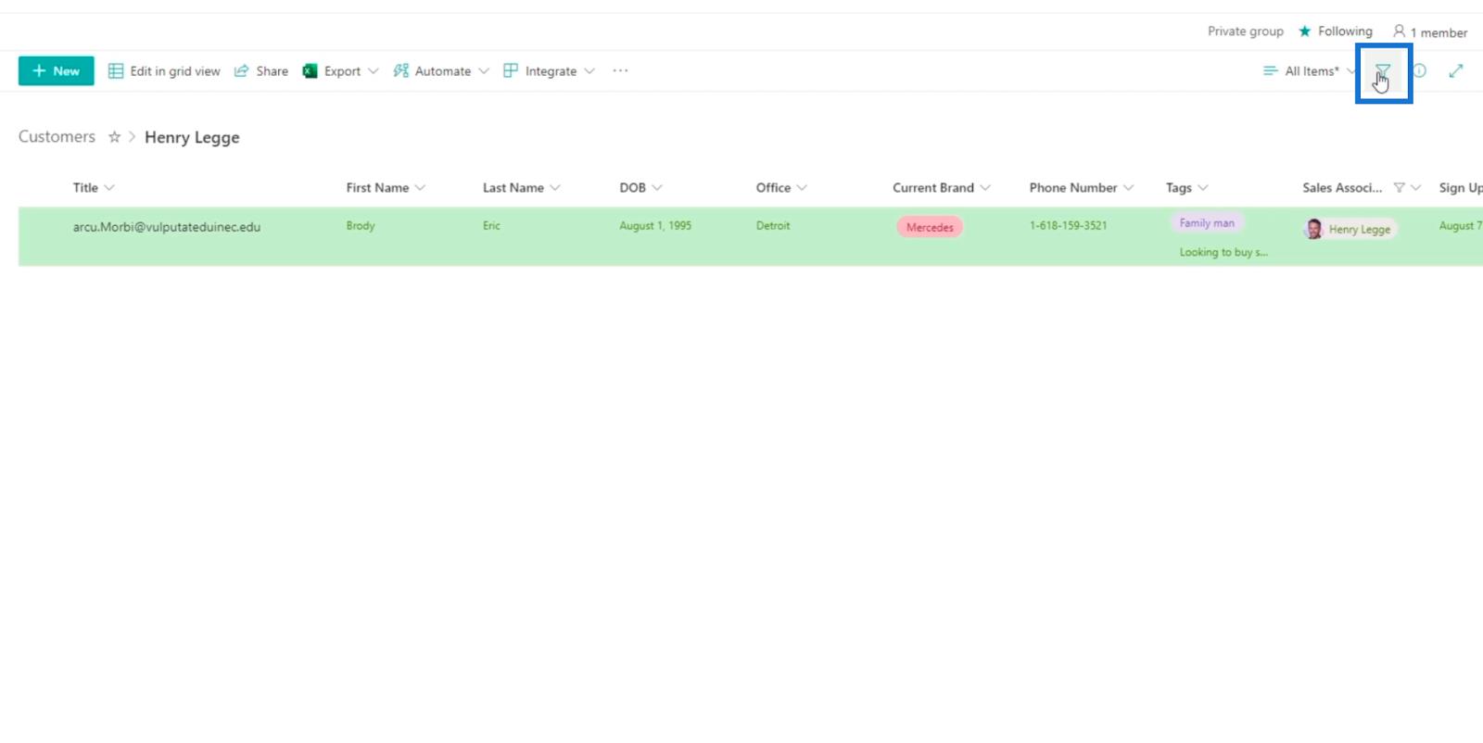This screenshot has height=743, width=1483.
Task: Click the Henry Legge breadcrumb title
Action: [x=192, y=137]
